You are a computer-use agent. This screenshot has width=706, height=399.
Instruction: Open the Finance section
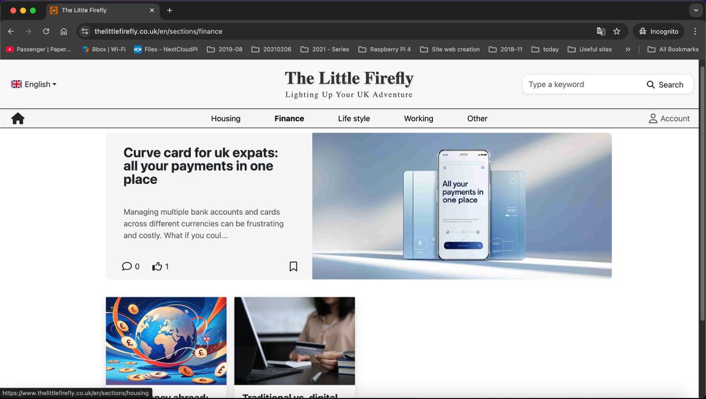[x=289, y=118]
